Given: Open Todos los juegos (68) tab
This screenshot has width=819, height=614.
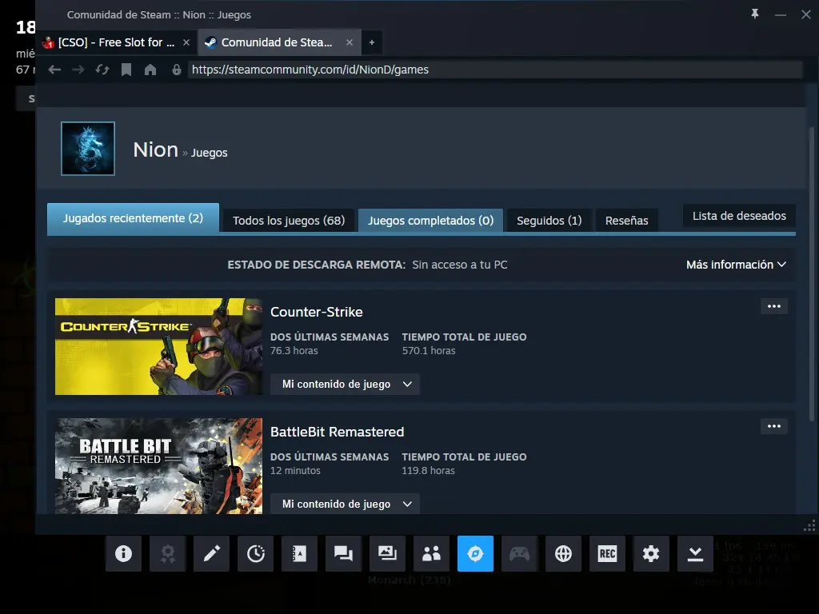Looking at the screenshot, I should click(289, 221).
